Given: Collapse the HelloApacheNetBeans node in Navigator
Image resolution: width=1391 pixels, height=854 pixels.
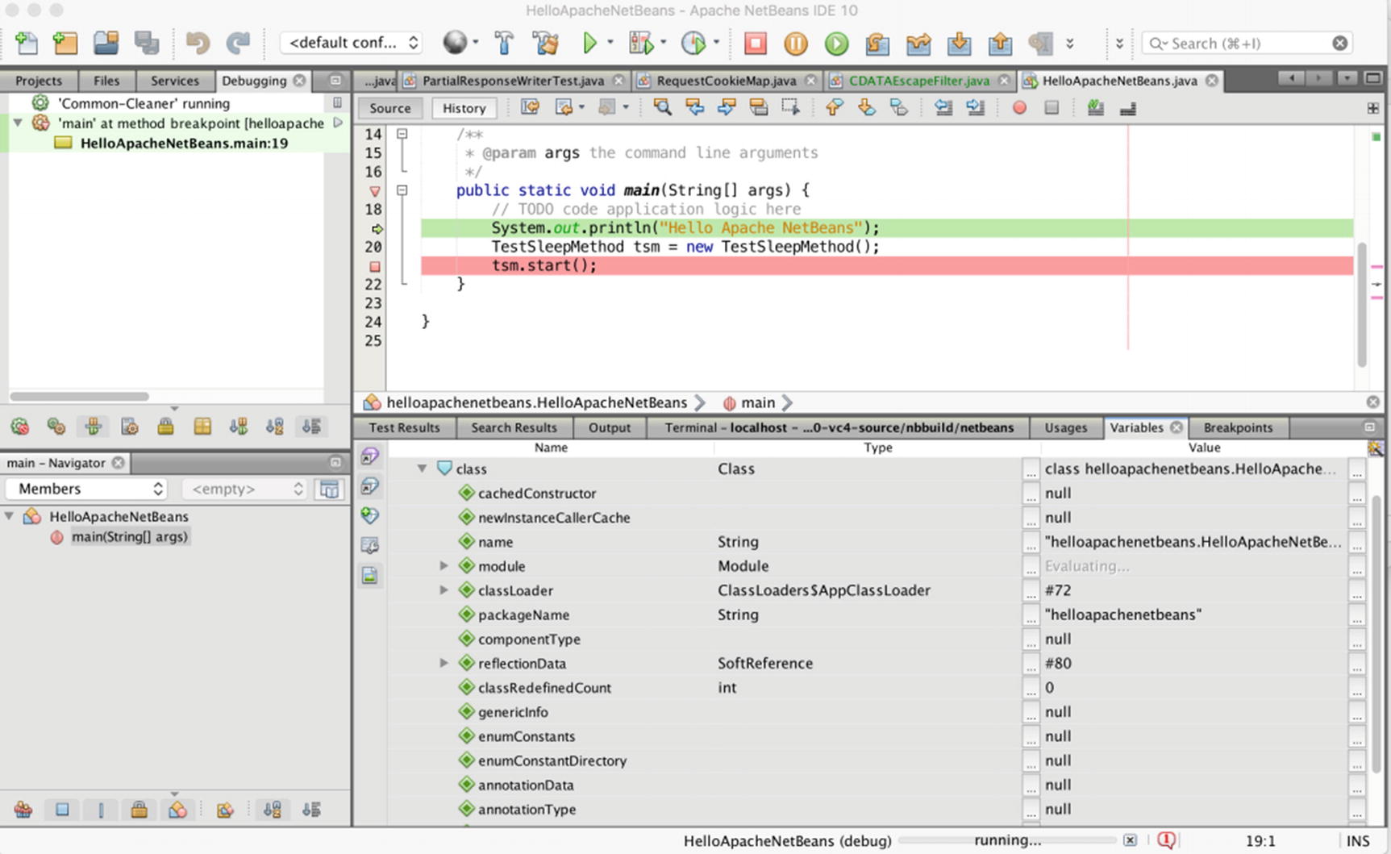Looking at the screenshot, I should tap(10, 516).
